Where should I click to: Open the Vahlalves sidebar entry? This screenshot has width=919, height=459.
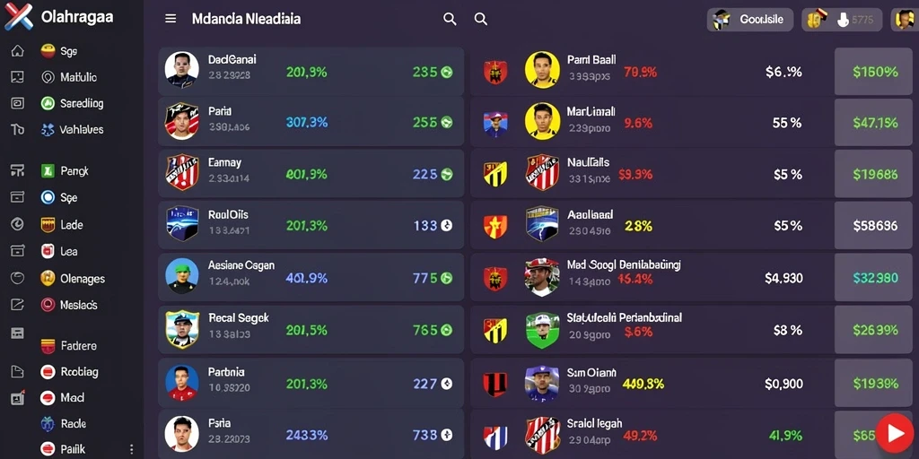[x=73, y=130]
